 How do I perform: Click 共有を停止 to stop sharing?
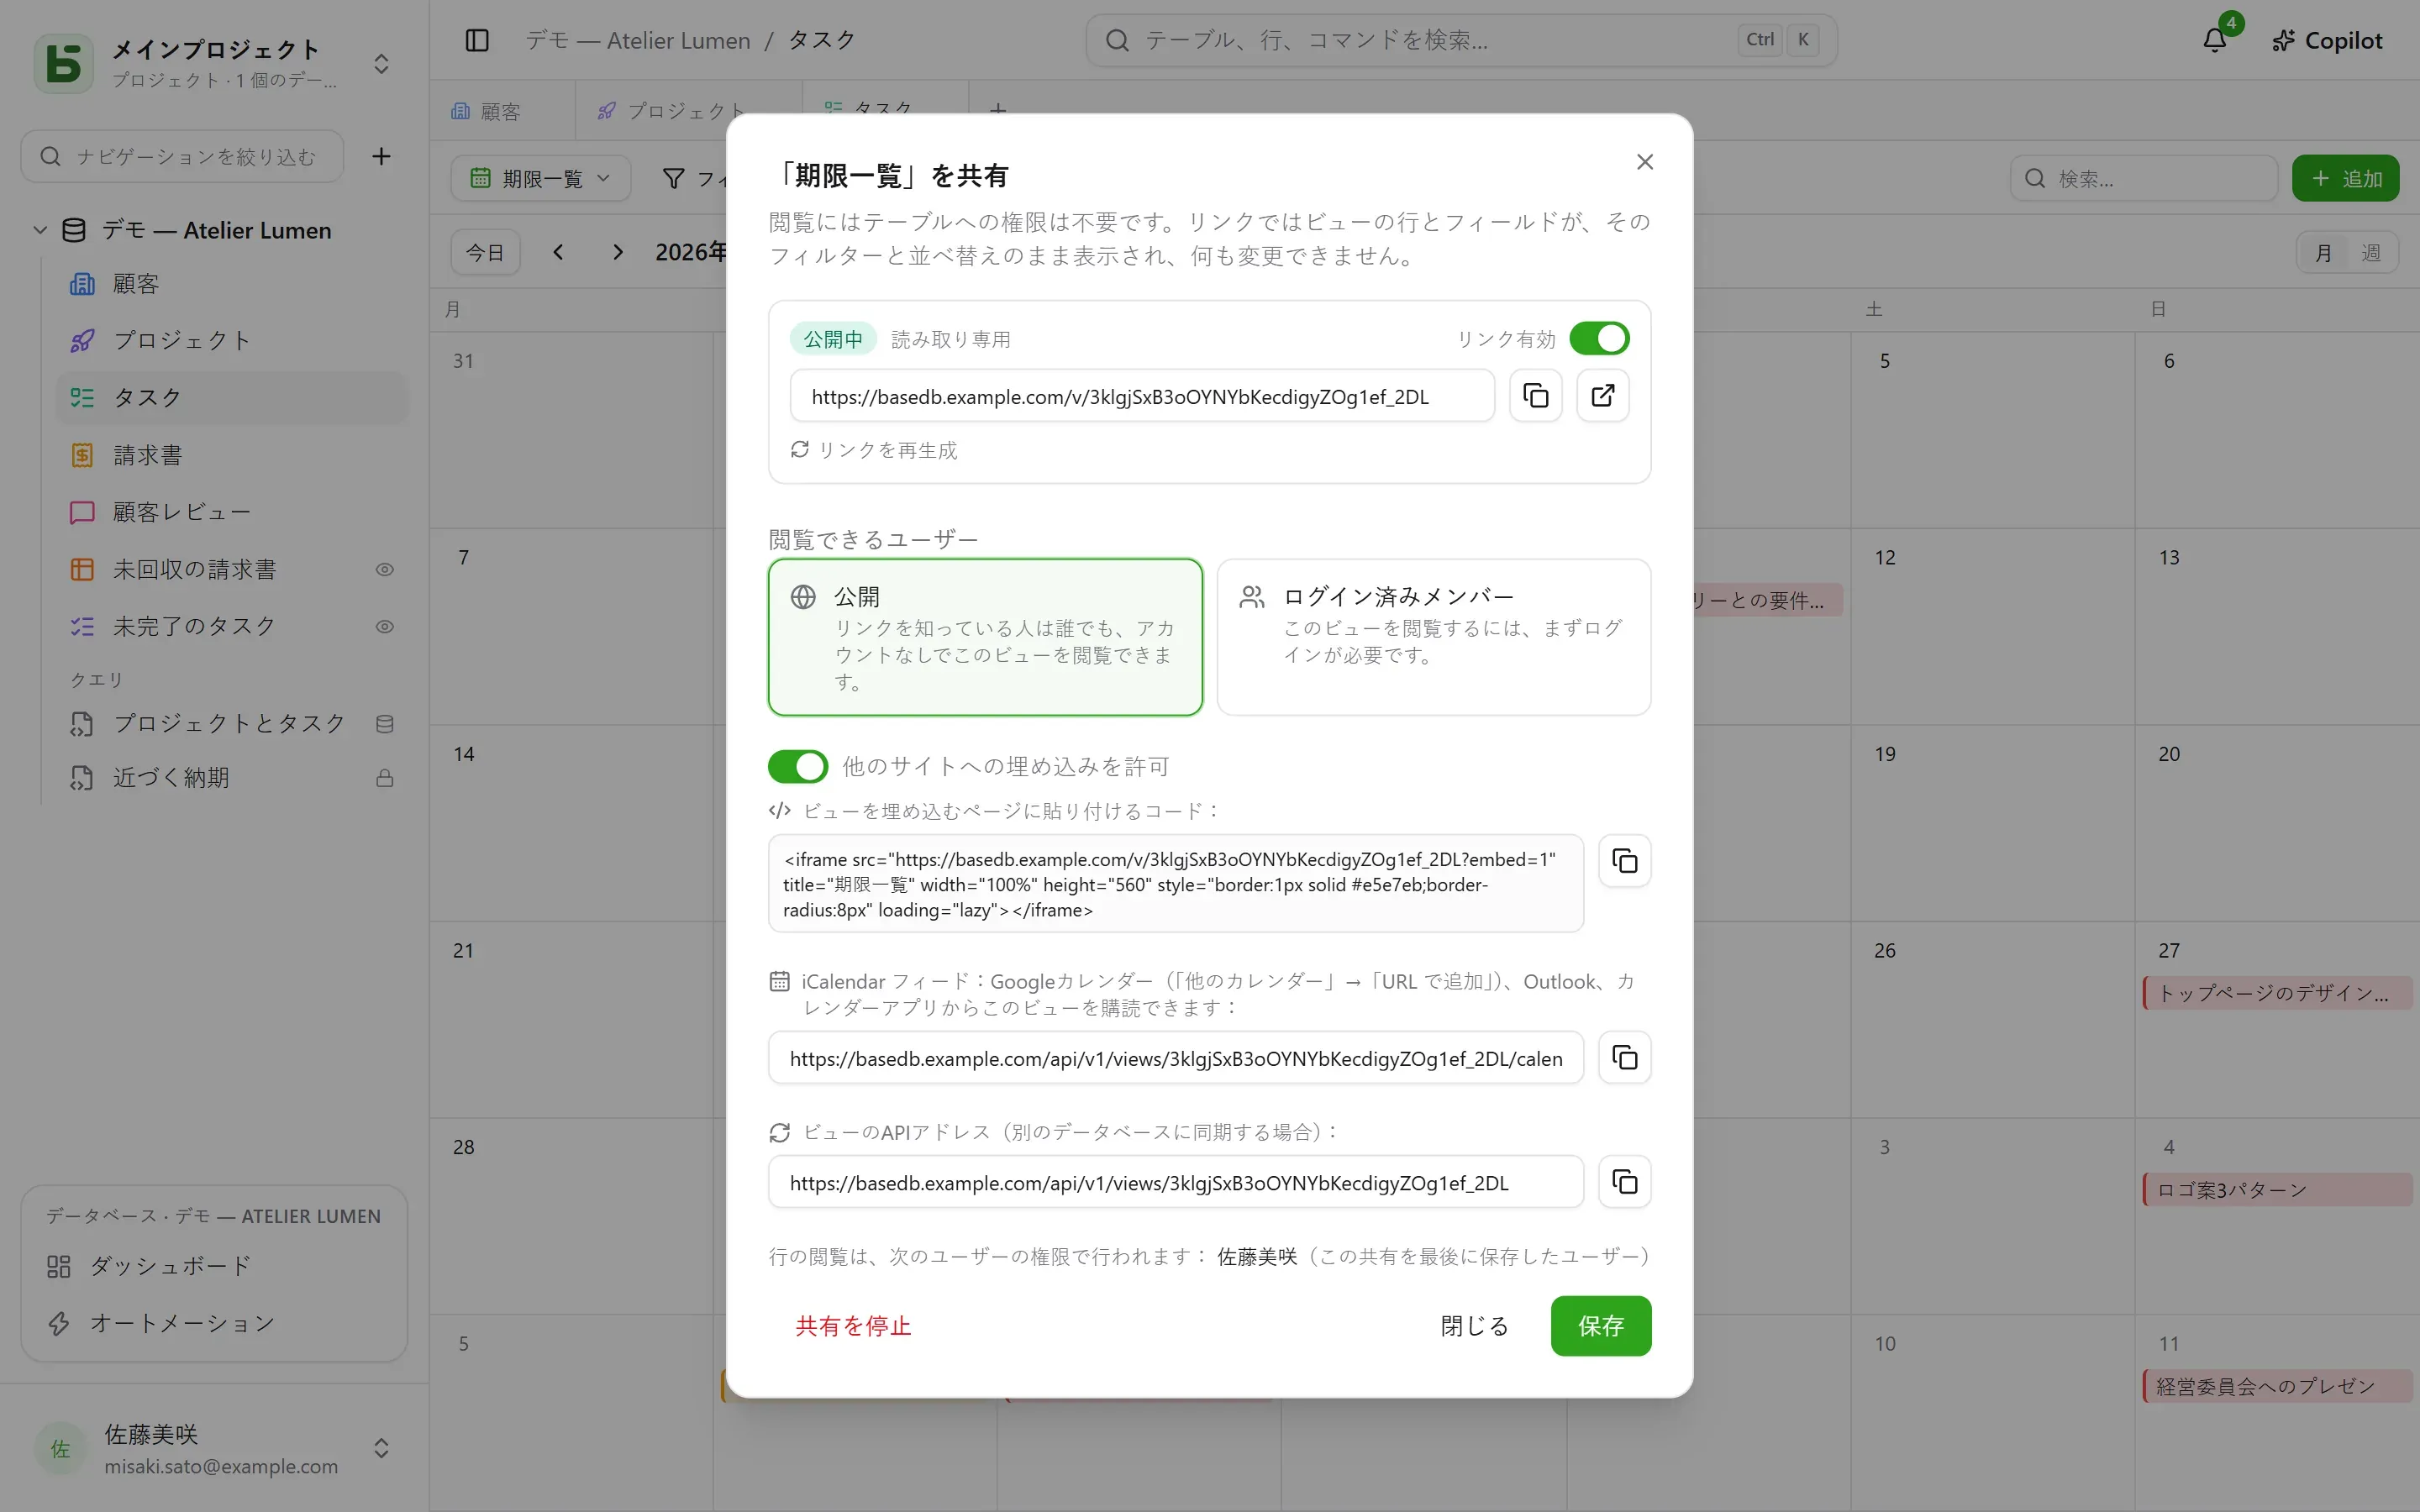point(853,1326)
